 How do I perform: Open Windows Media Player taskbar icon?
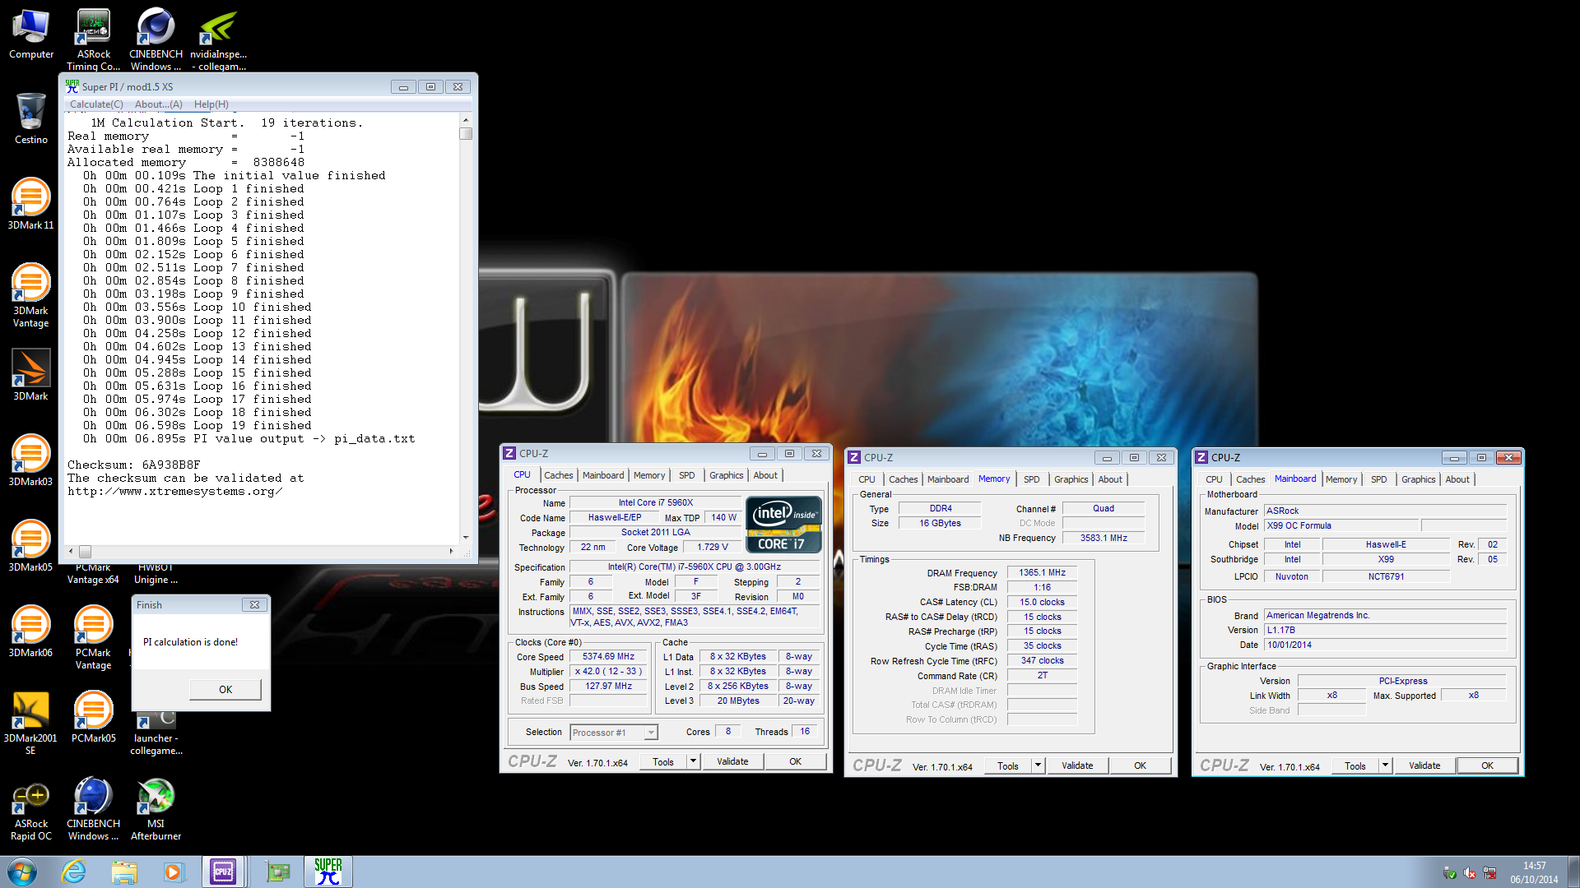point(173,872)
